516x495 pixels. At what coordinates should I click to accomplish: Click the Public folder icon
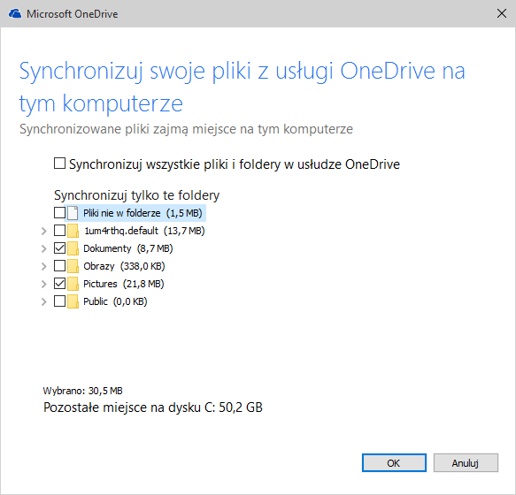click(73, 301)
